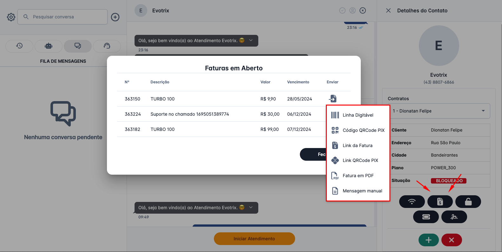This screenshot has height=252, width=502.
Task: Click the PDF file icon beside Fatura em PDF
Action: (335, 176)
